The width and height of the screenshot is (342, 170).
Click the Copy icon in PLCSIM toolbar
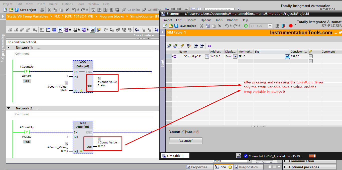pos(208,26)
